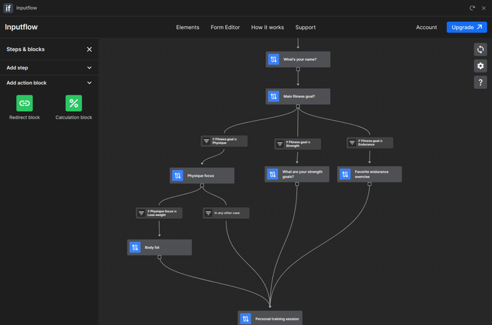Click the step icon on strength goals node

pos(272,174)
